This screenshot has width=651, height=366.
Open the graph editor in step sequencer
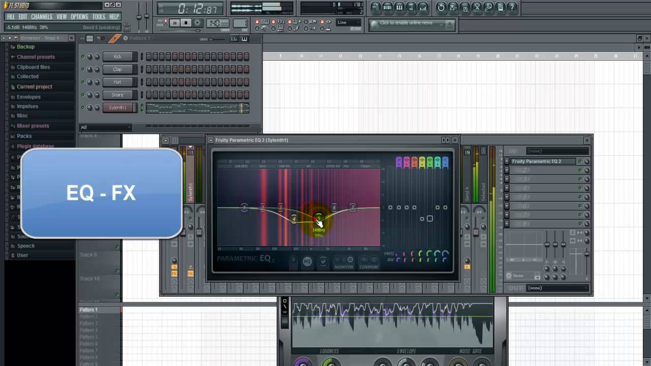click(234, 39)
